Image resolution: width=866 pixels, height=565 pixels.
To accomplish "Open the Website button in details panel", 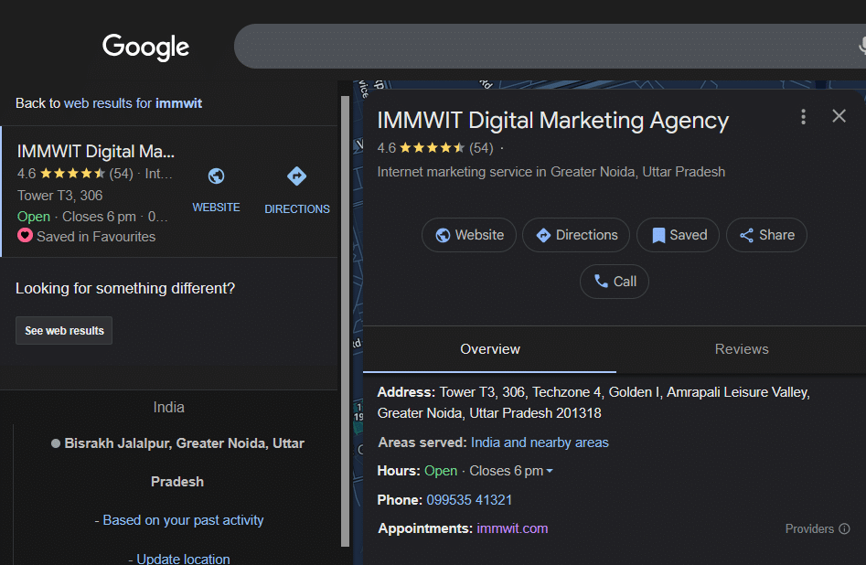I will click(x=469, y=235).
